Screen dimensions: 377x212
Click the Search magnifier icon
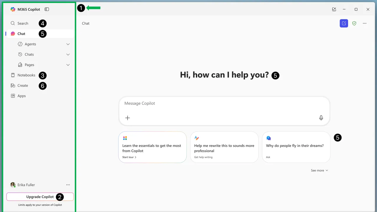[x=13, y=23]
